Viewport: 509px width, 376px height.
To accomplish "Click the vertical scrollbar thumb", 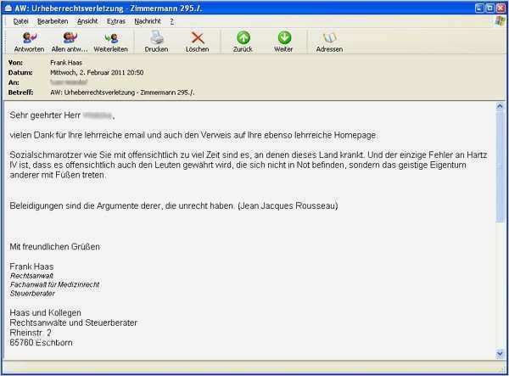I will (500, 166).
